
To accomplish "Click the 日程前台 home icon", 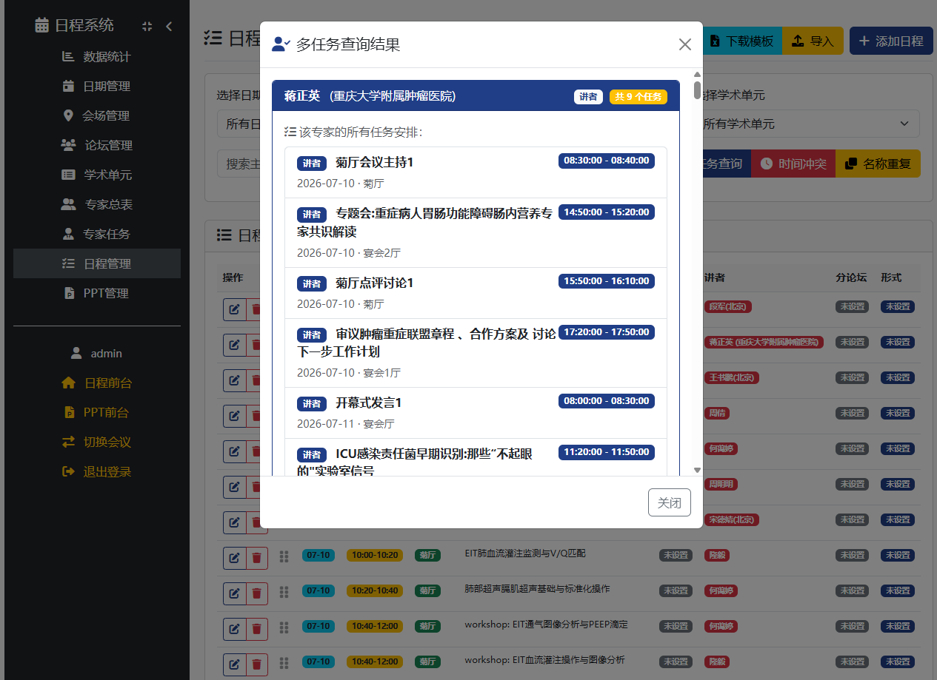I will click(68, 383).
